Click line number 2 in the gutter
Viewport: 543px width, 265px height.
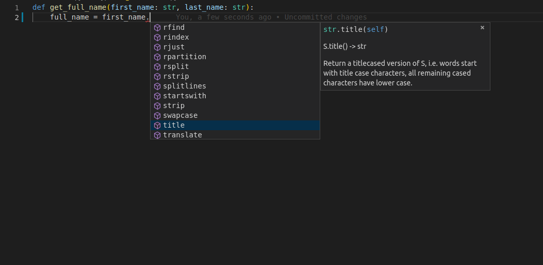click(17, 17)
